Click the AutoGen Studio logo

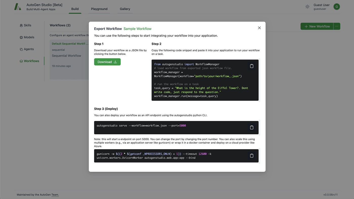17,6
